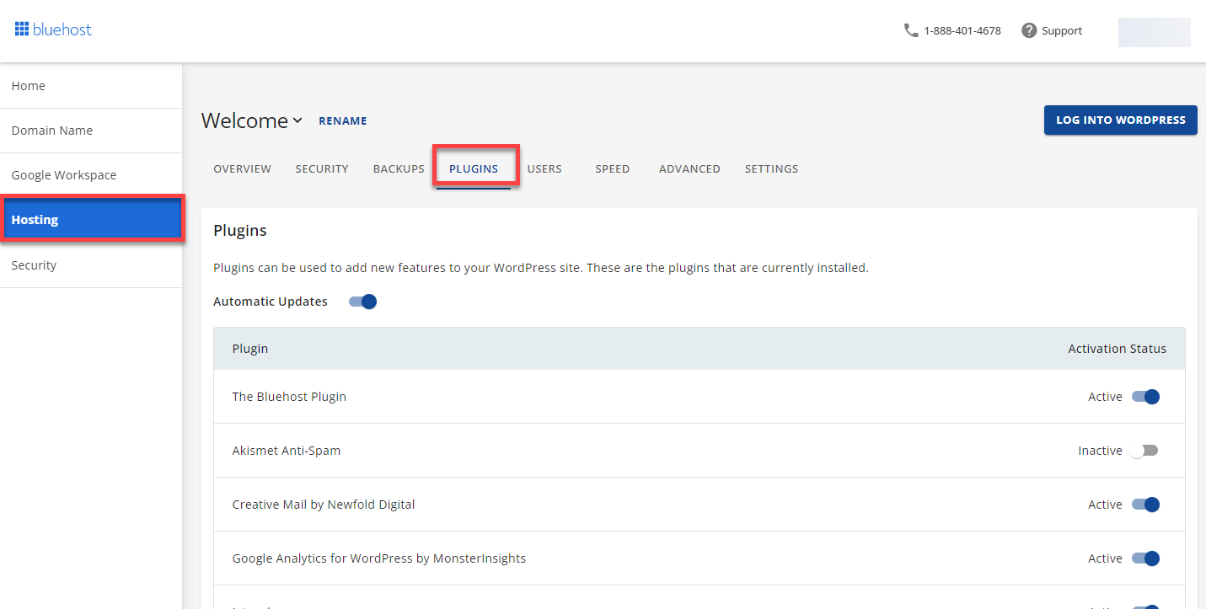Open Domain Name in the sidebar

point(51,130)
